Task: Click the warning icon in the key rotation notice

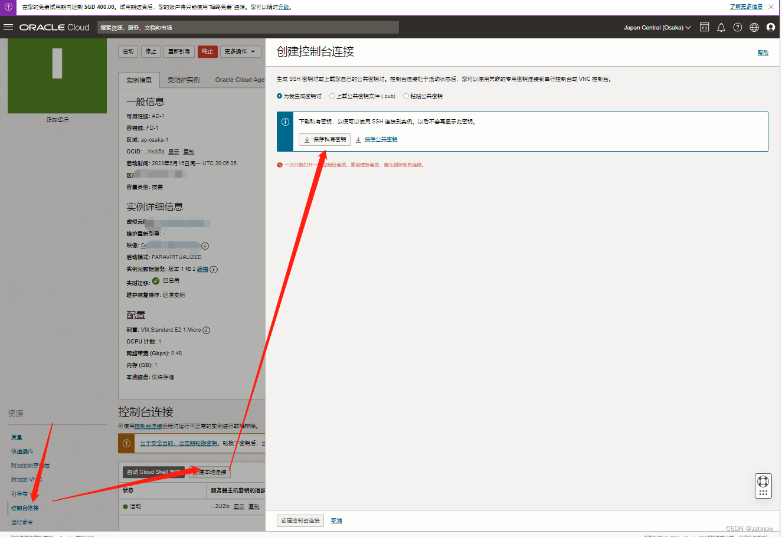Action: coord(126,443)
